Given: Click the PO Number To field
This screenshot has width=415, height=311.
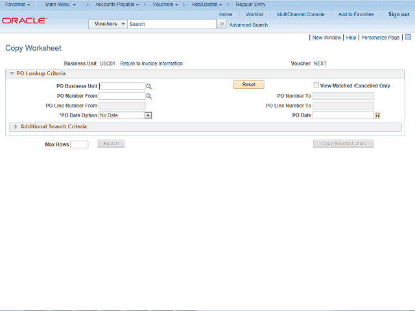Looking at the screenshot, I should click(343, 96).
